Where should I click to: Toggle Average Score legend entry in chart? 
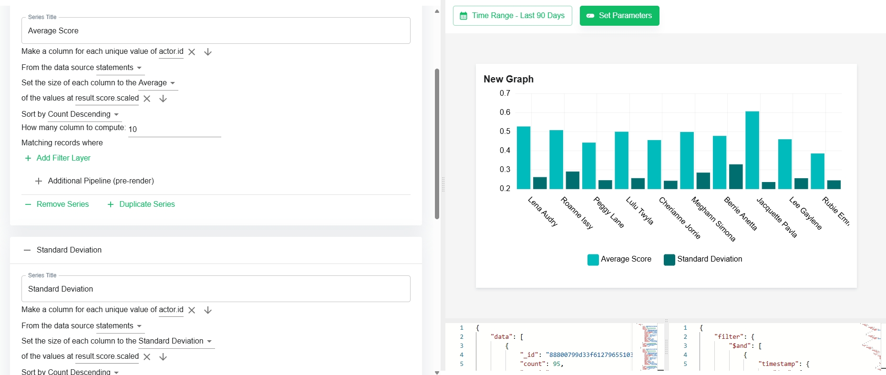(x=619, y=259)
